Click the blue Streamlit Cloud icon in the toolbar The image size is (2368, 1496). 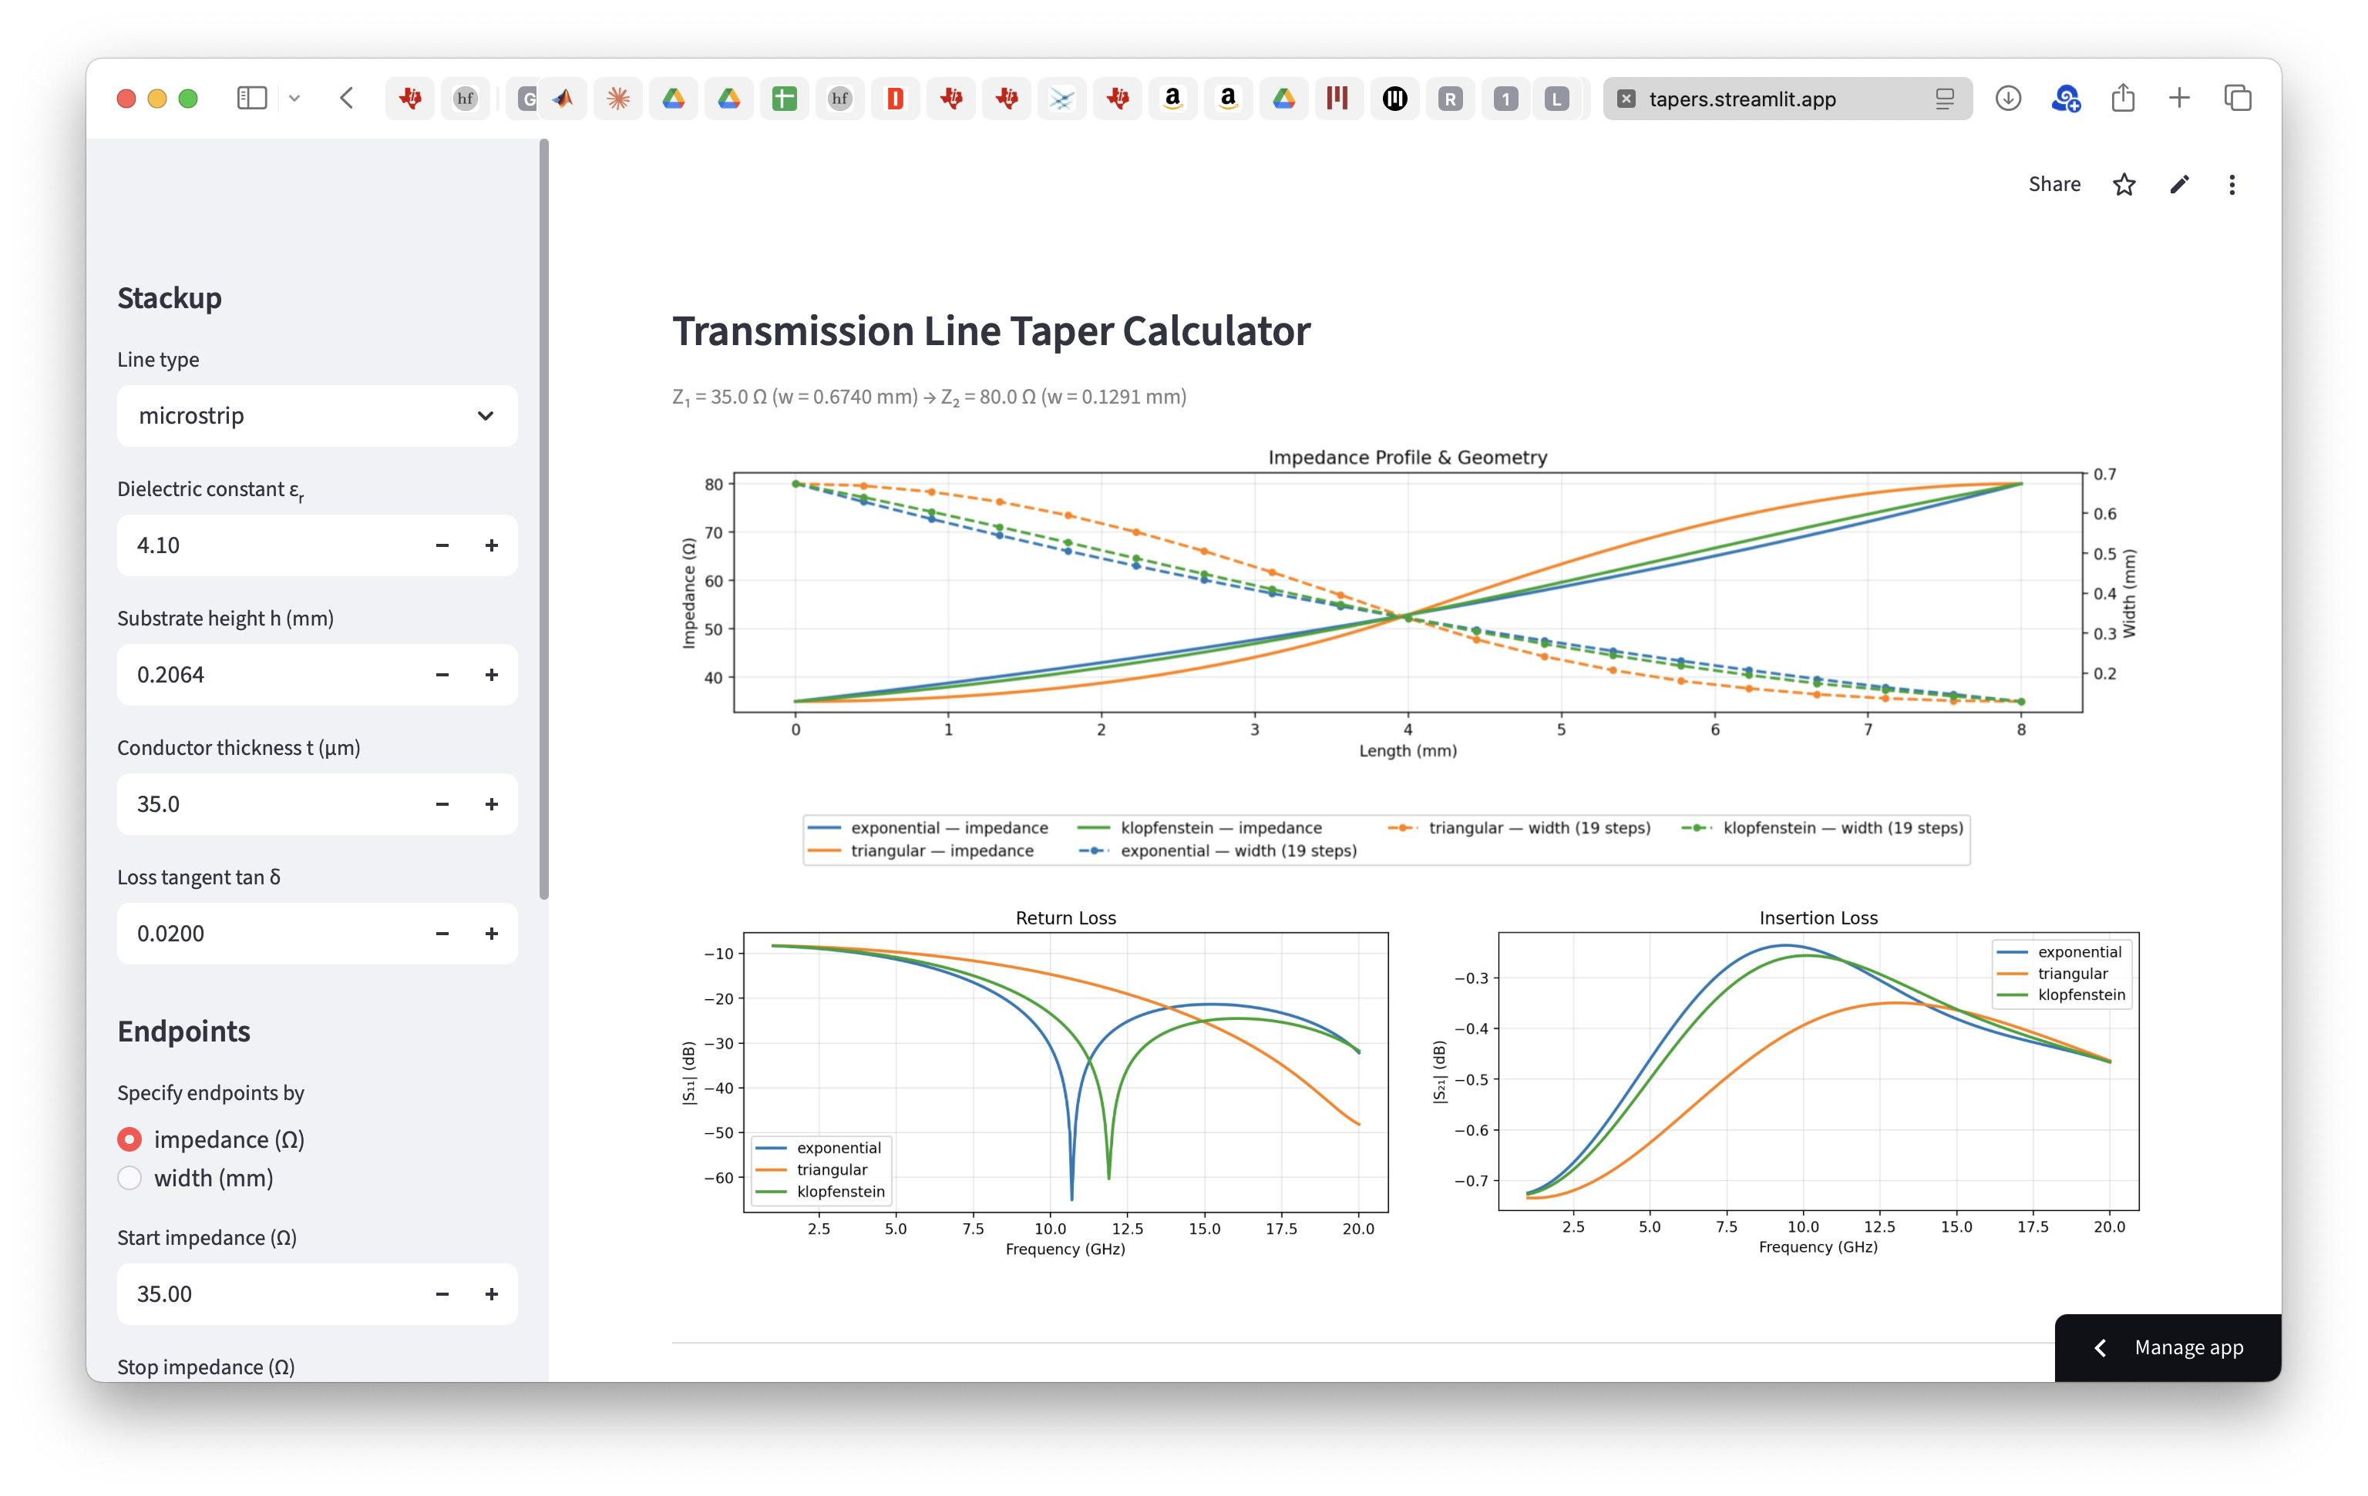(x=2066, y=99)
